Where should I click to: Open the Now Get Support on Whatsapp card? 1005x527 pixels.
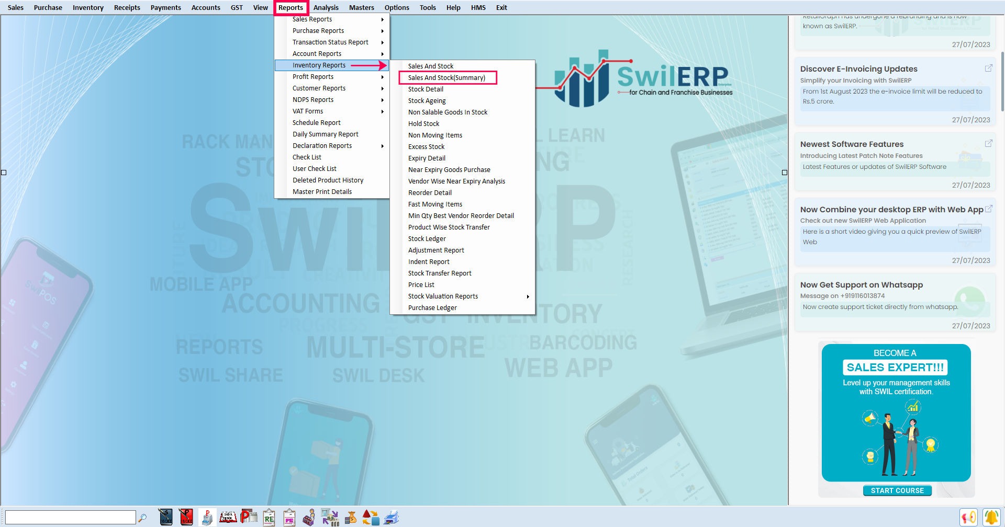coord(895,303)
